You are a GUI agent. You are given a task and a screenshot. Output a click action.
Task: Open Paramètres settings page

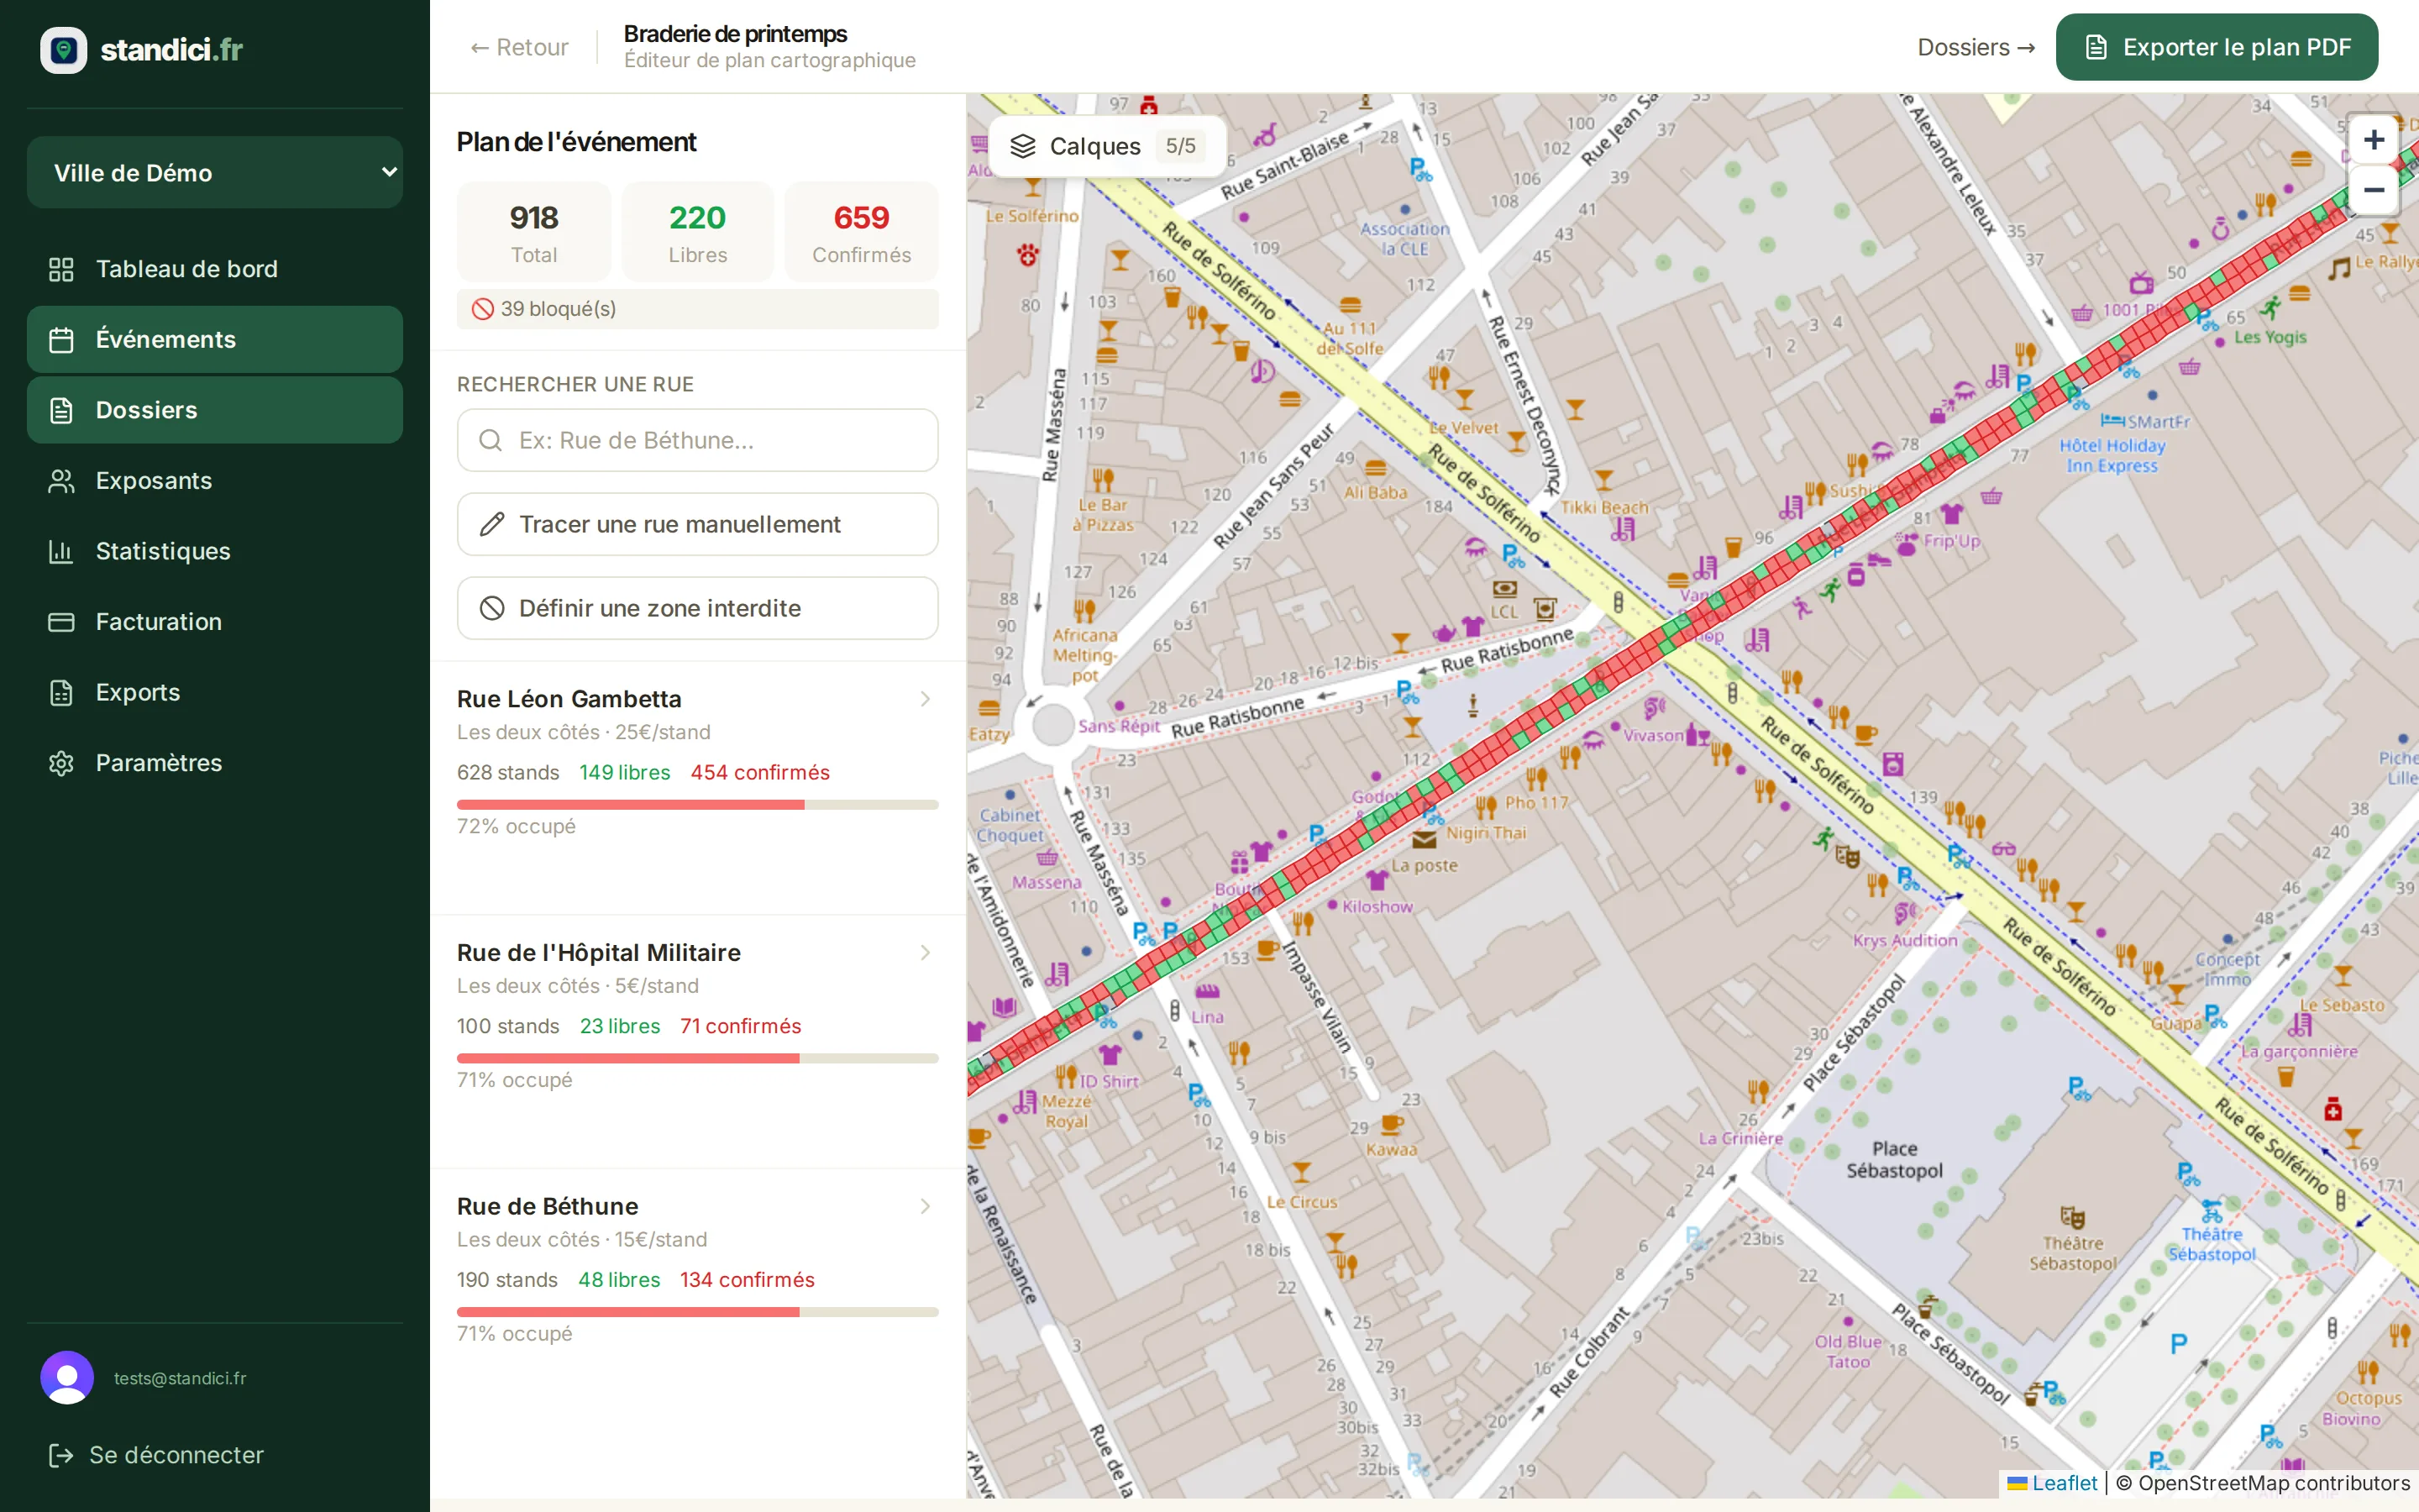[215, 763]
